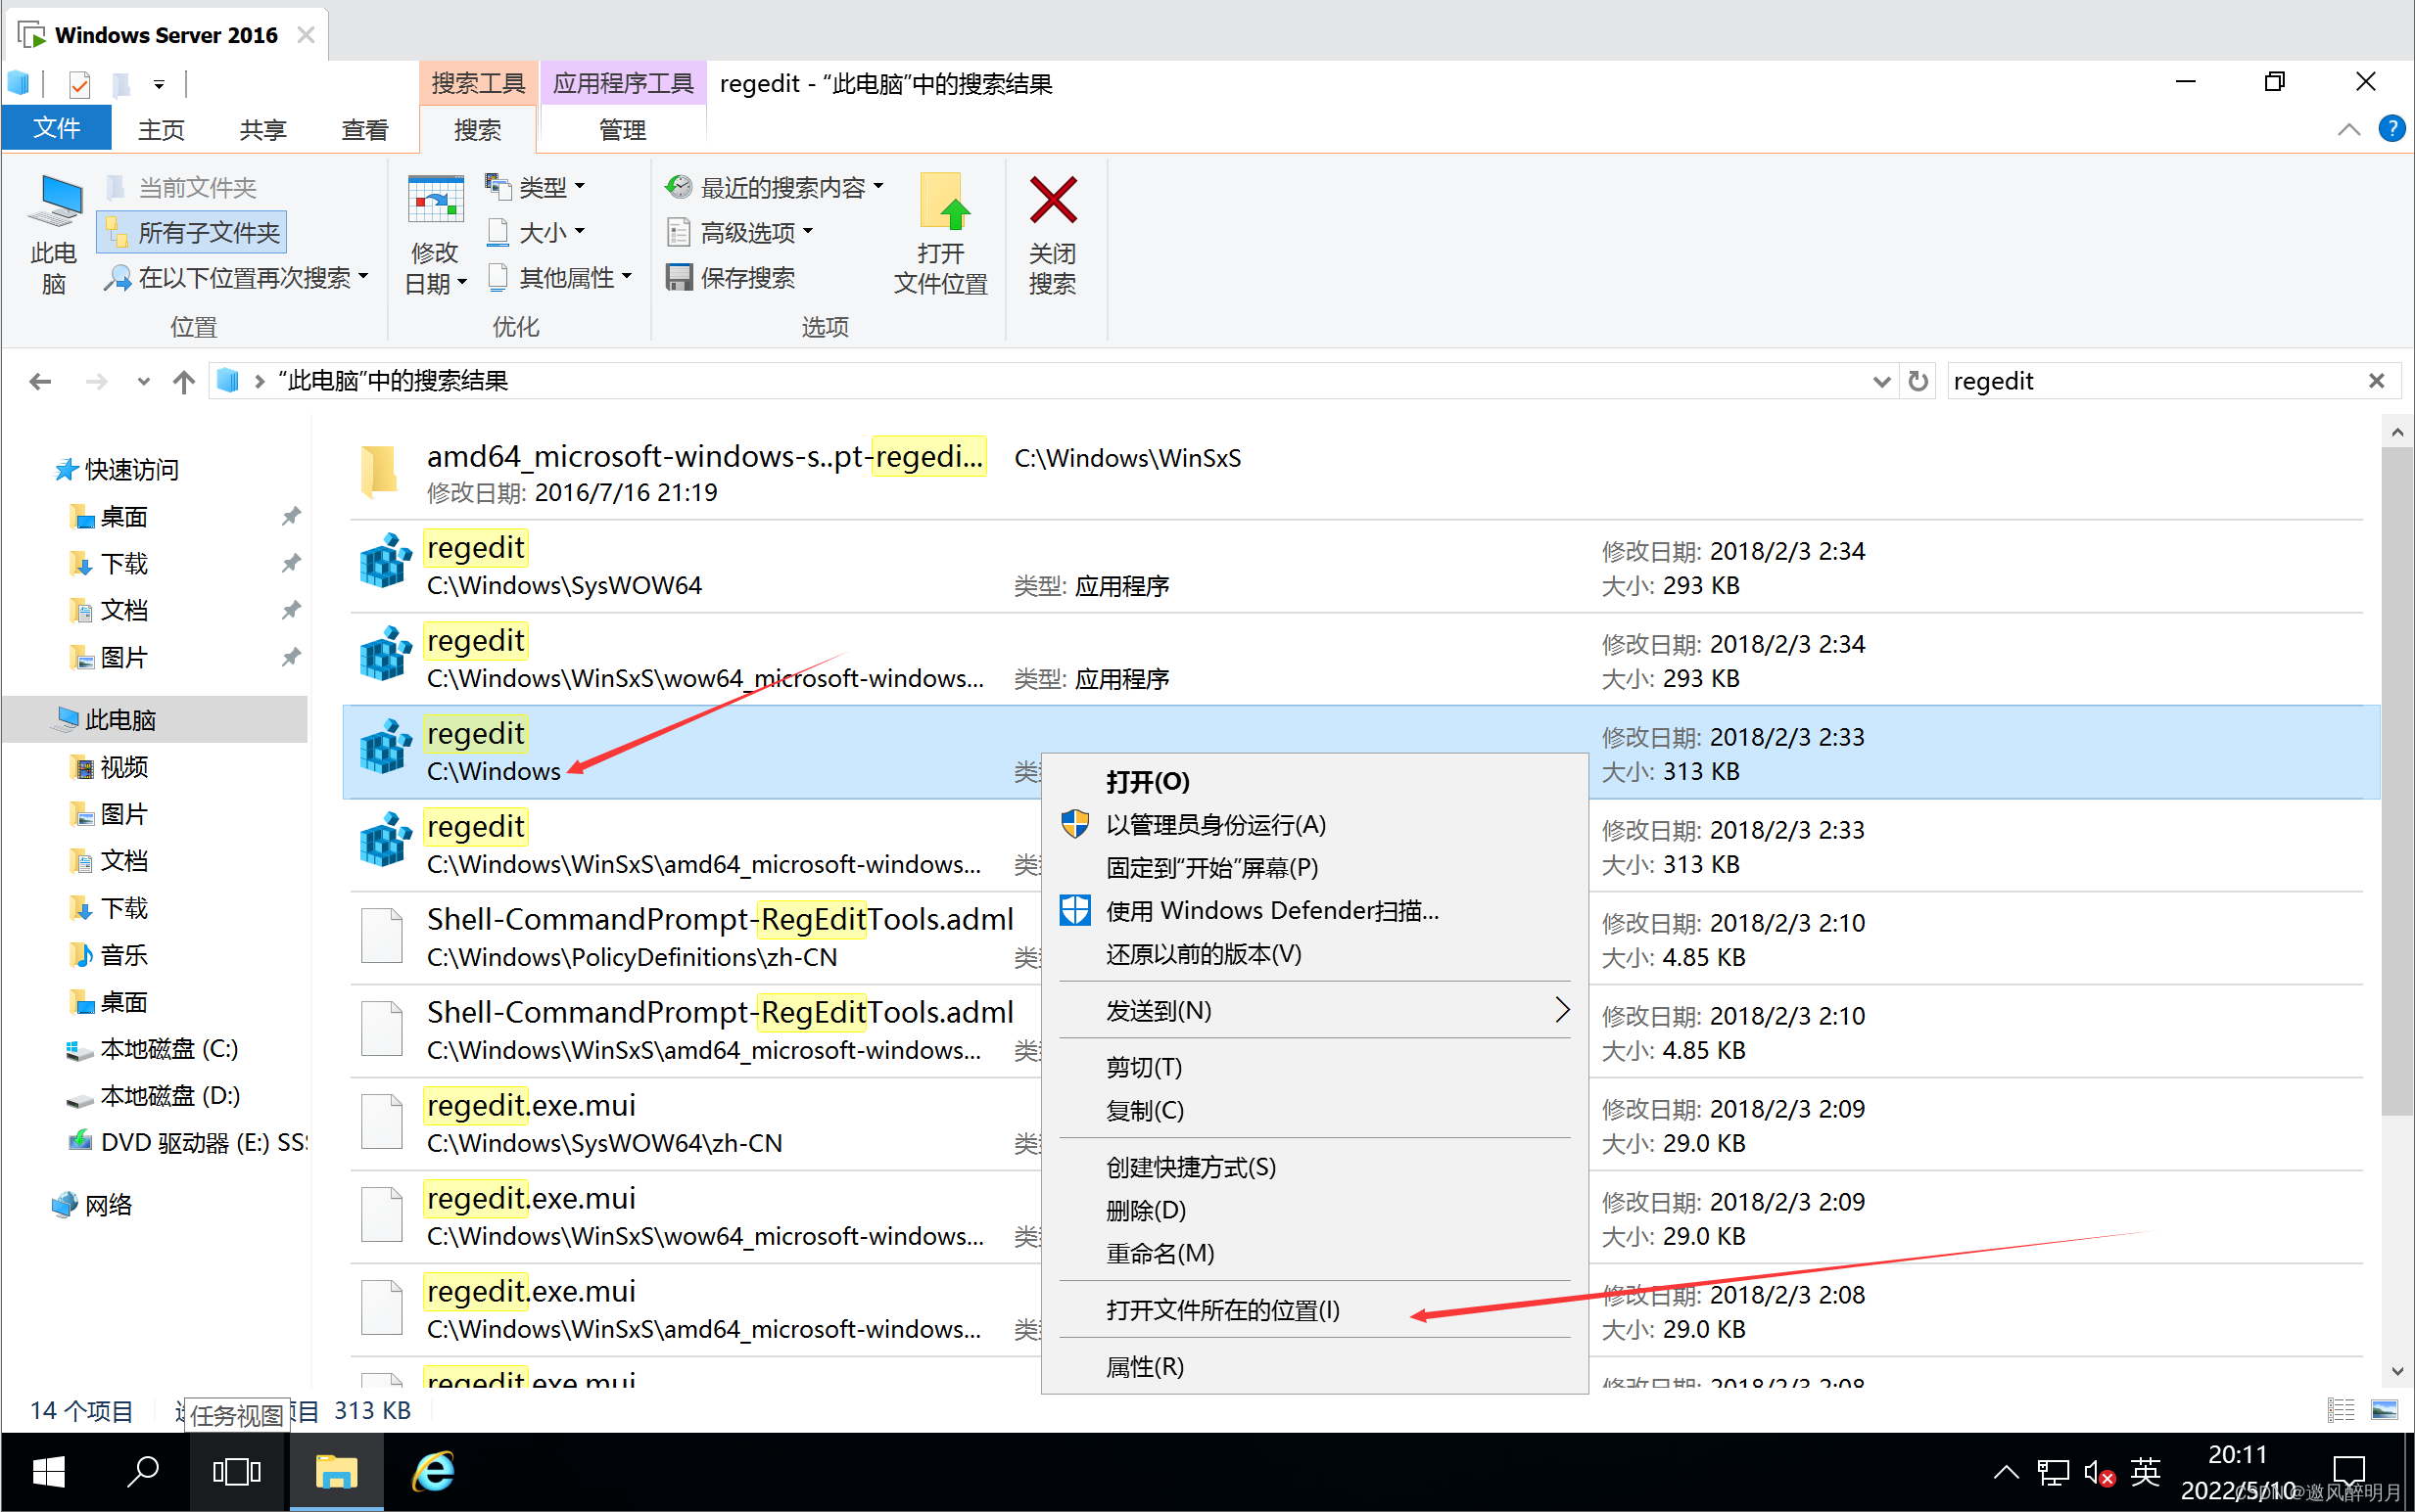Choose 创建快捷方式(S) menu item
The height and width of the screenshot is (1512, 2415).
tap(1314, 1167)
